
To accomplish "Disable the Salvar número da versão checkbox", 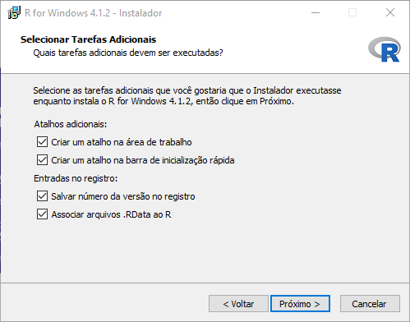I will click(42, 196).
